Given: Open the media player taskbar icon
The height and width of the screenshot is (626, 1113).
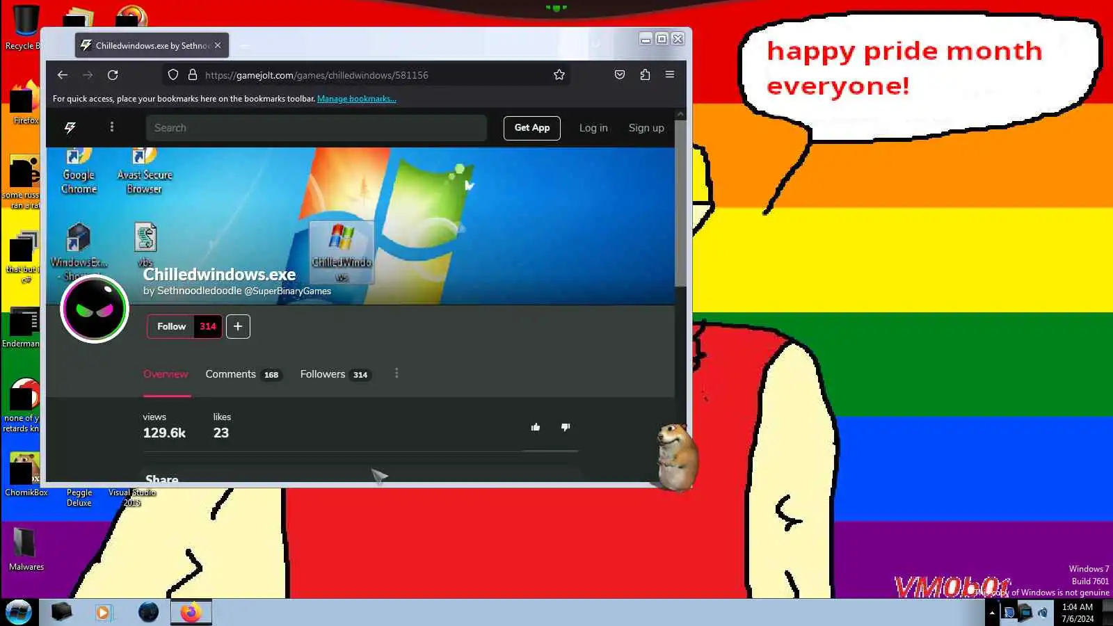Looking at the screenshot, I should click(104, 612).
